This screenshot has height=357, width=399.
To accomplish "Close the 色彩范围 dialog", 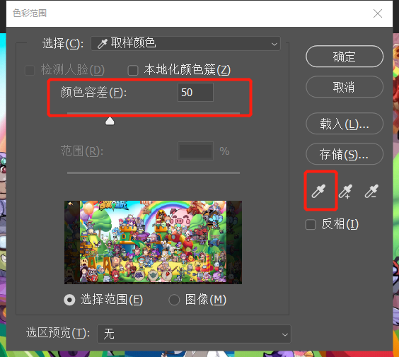I will tap(378, 13).
